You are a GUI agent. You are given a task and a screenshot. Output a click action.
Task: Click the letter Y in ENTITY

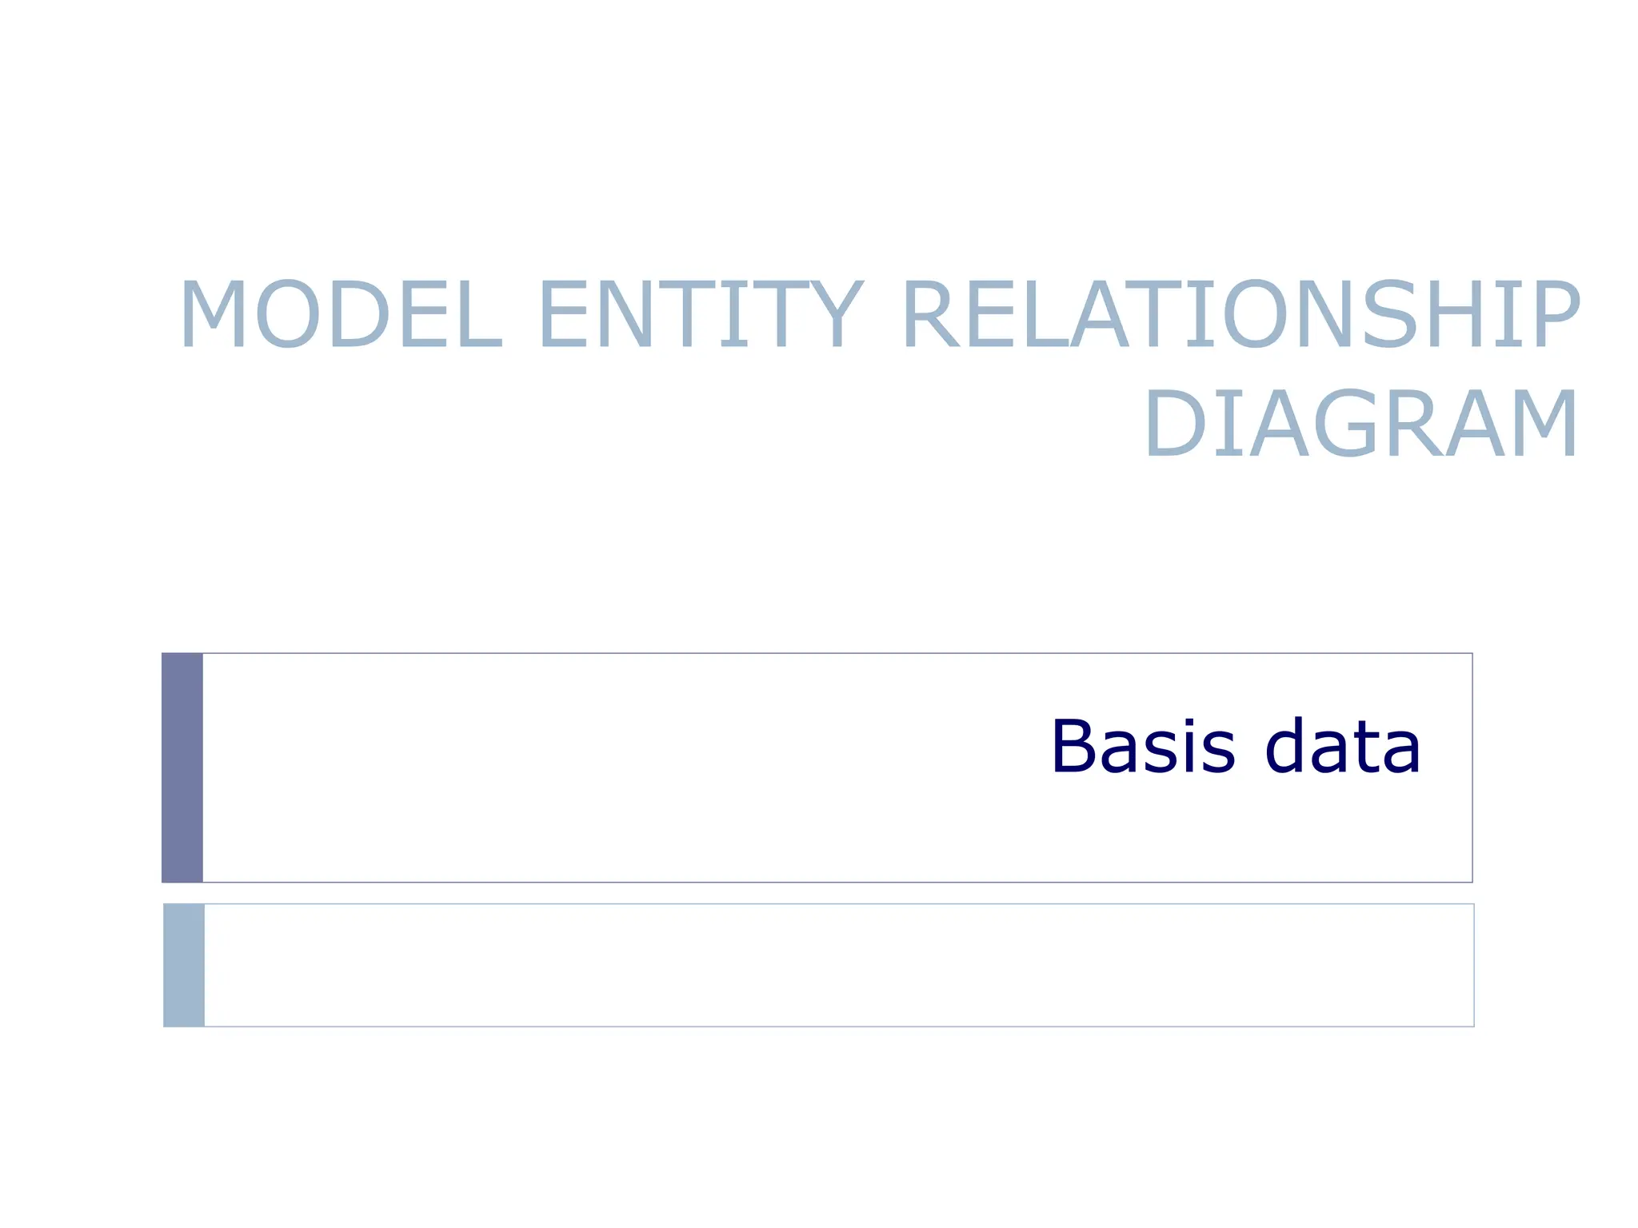(837, 314)
